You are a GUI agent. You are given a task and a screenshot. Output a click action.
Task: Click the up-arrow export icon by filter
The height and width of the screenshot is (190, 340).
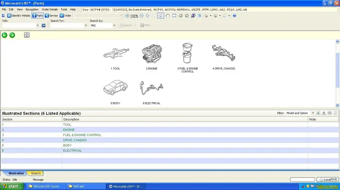(x=324, y=113)
